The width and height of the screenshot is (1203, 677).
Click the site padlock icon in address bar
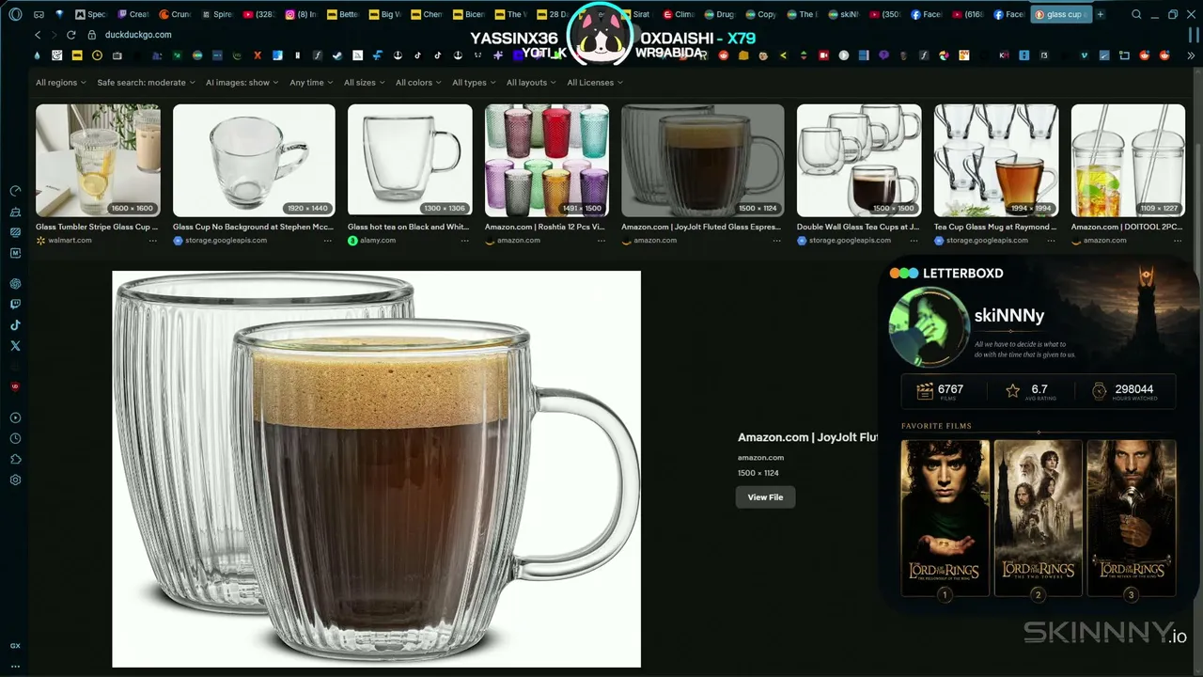click(x=94, y=35)
